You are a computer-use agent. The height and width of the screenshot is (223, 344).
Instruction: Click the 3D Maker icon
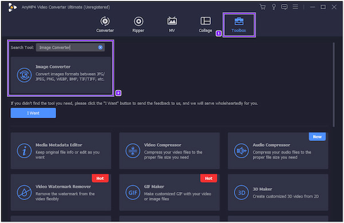241,193
